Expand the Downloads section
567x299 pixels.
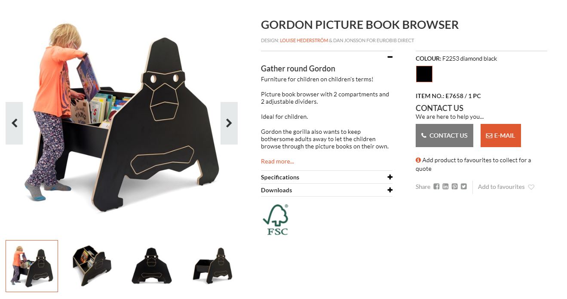click(x=327, y=190)
